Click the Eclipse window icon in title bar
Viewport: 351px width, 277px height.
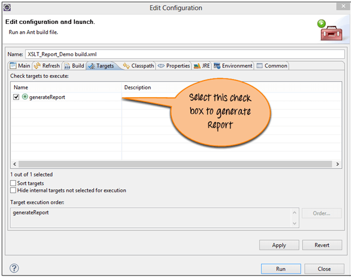tap(7, 7)
